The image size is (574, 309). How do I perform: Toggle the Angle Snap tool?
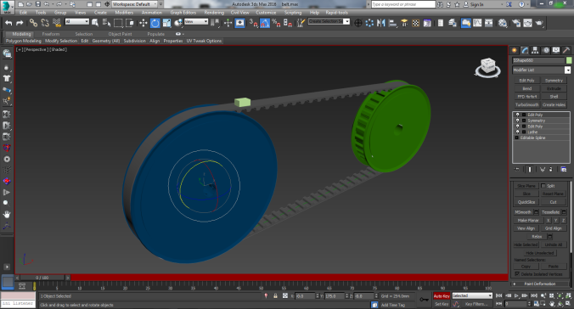click(x=265, y=23)
